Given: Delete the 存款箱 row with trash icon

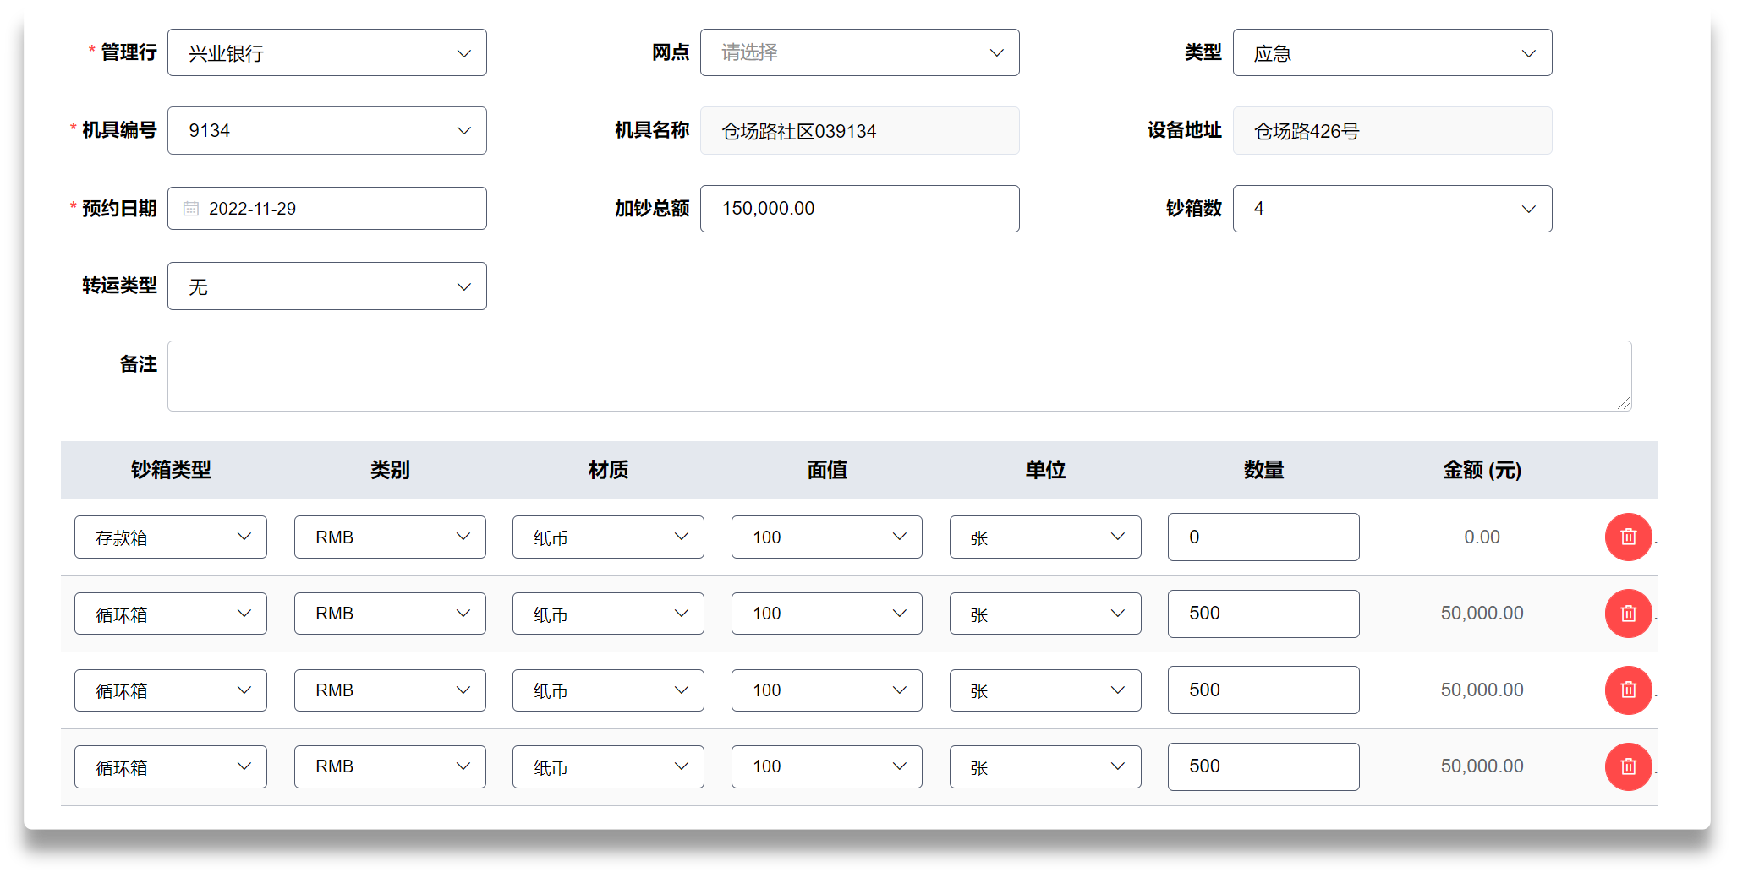Looking at the screenshot, I should click(1628, 537).
